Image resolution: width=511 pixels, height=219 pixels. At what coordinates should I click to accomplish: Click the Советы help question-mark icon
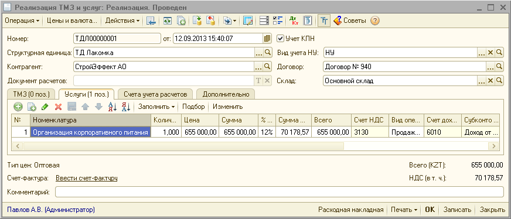click(375, 20)
